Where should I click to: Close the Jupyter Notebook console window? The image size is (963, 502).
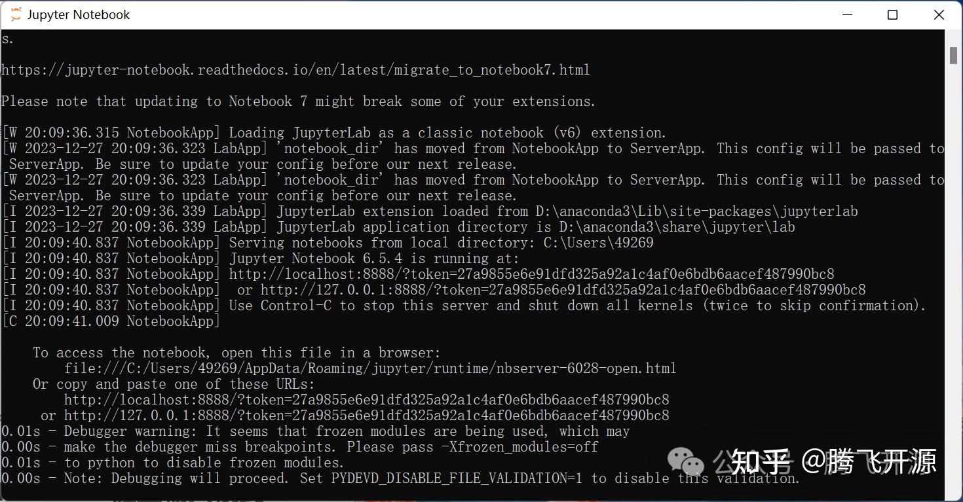click(x=939, y=14)
